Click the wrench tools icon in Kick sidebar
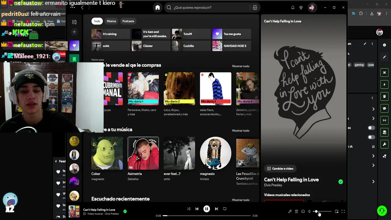 click(384, 144)
